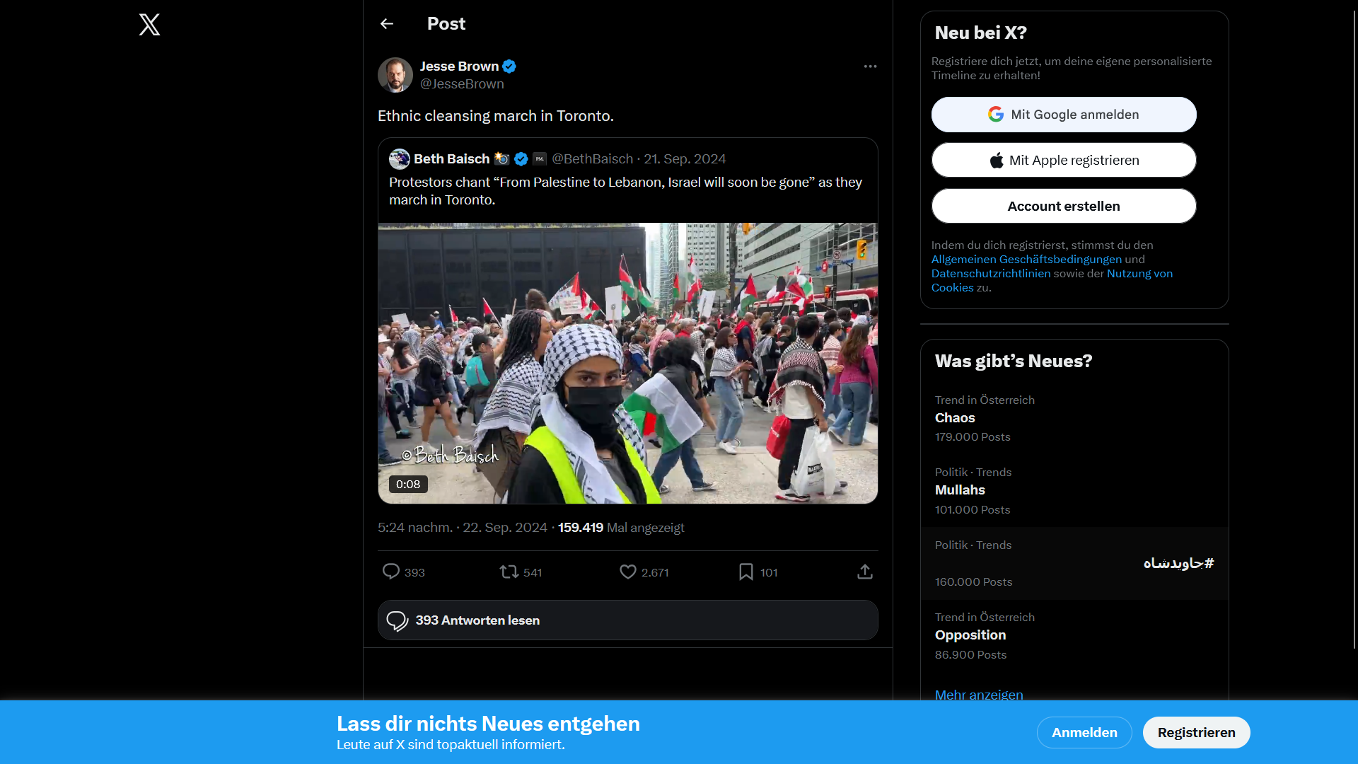Viewport: 1358px width, 764px height.
Task: Click 'Mit Apple registrieren'
Action: point(1064,160)
